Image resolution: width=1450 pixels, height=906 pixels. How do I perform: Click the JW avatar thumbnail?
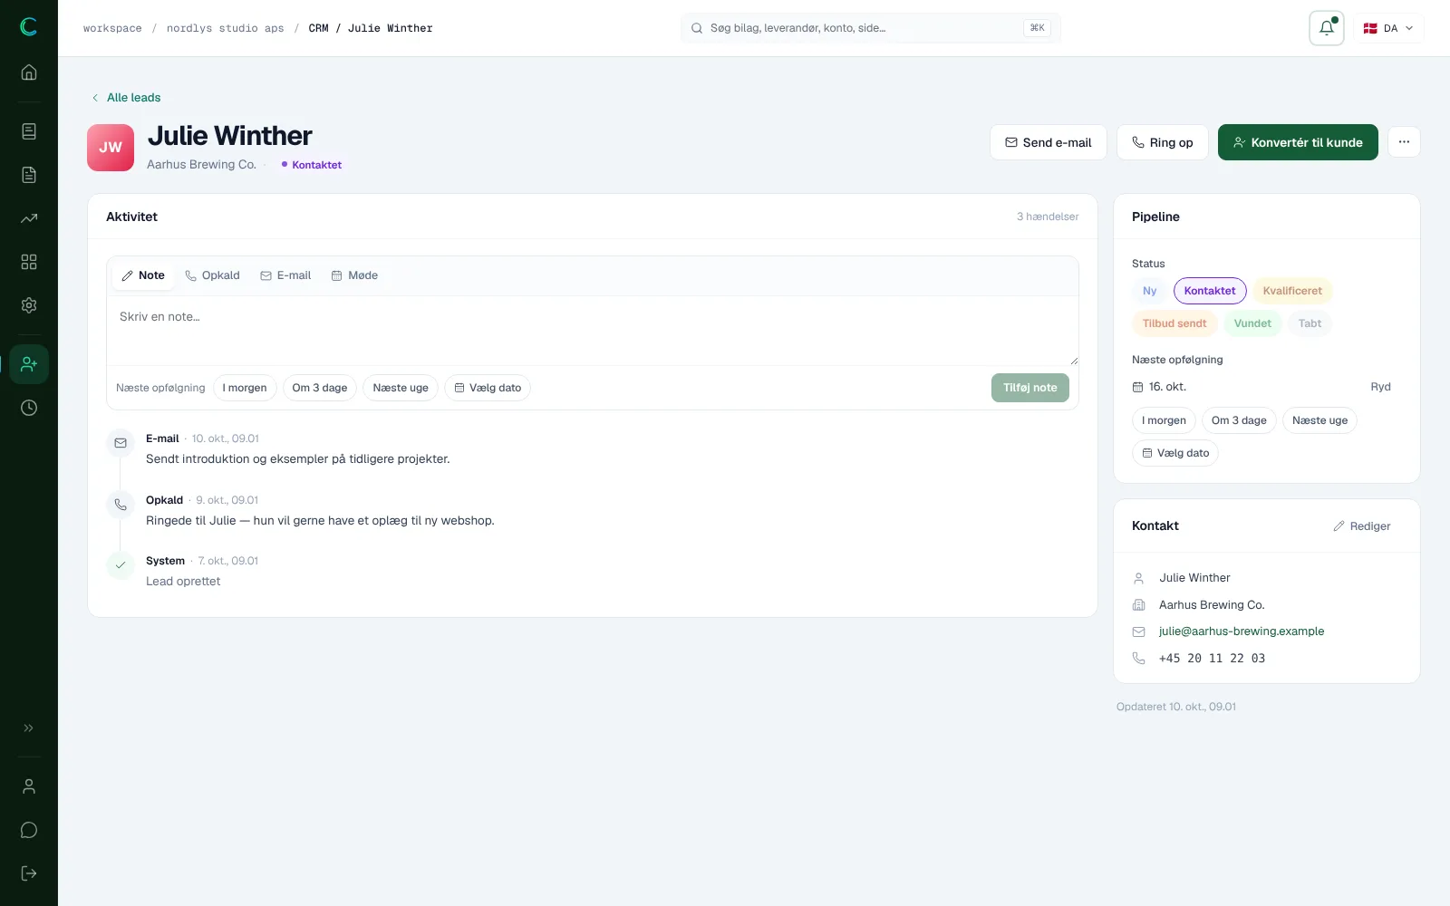point(111,148)
